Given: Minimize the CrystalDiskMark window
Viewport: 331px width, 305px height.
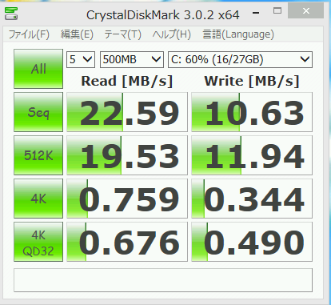Looking at the screenshot, I should 256,12.
